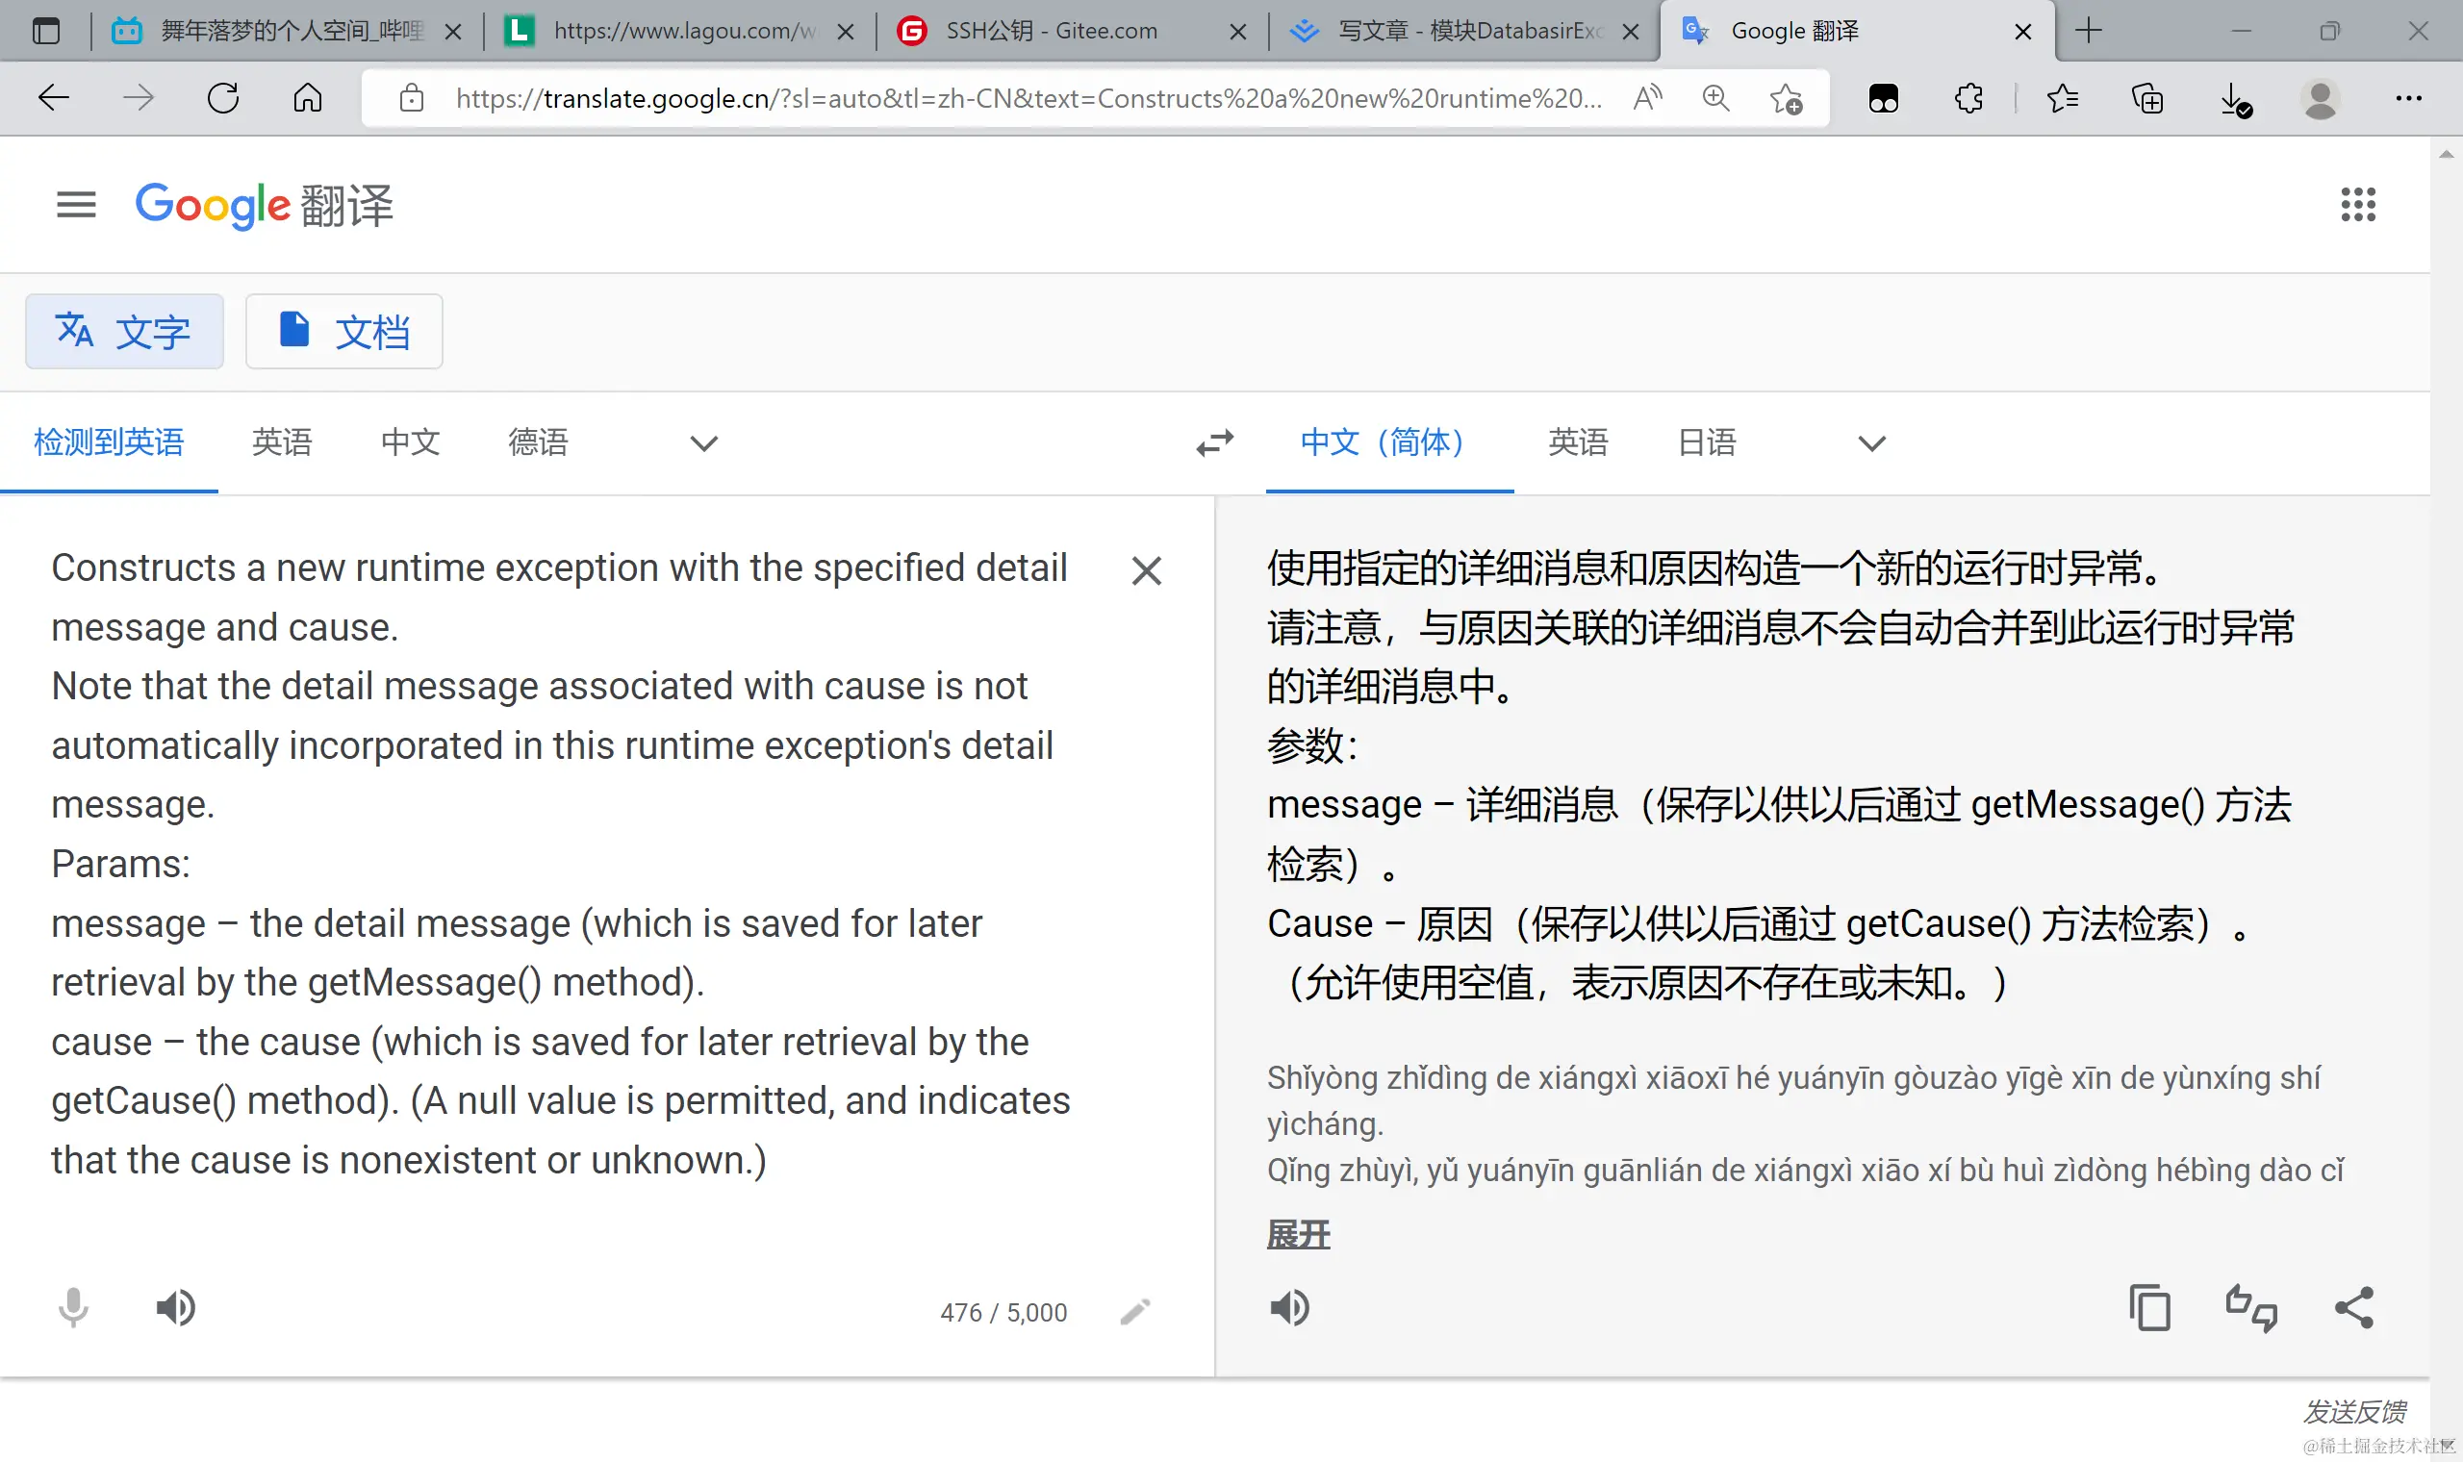Screen dimensions: 2463x1462
Task: Open the Google apps grid
Action: (x=2357, y=205)
